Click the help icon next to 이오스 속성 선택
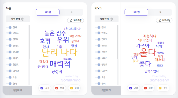This screenshot has width=178, height=98. [111, 19]
